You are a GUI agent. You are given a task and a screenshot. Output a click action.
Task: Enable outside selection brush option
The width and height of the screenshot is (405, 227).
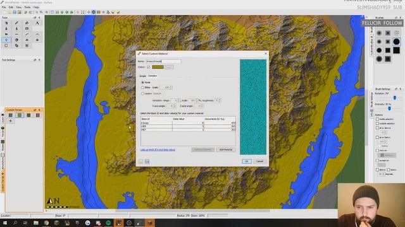tap(377, 124)
